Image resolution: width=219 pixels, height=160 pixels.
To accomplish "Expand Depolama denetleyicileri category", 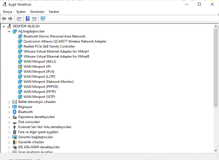I will [x=9, y=117].
